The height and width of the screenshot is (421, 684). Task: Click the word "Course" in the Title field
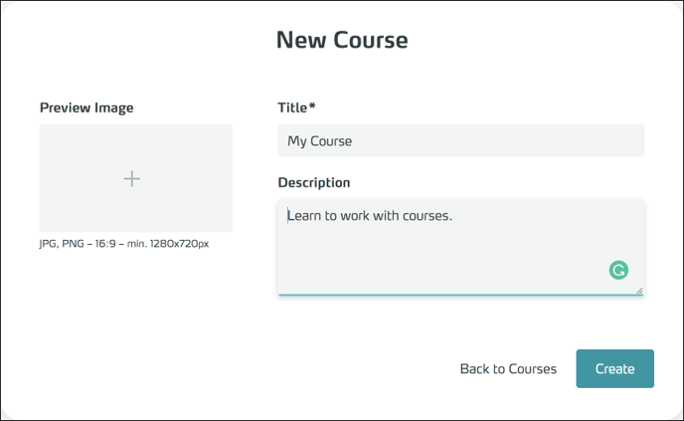click(x=332, y=141)
